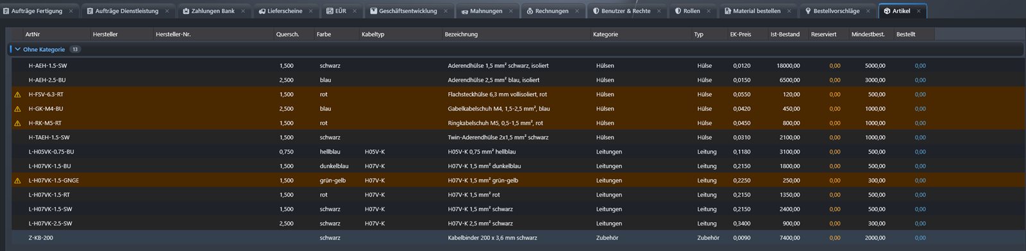Close the Bestellvorschläge tab
Viewport: 1026px width, 251px height.
tap(868, 11)
